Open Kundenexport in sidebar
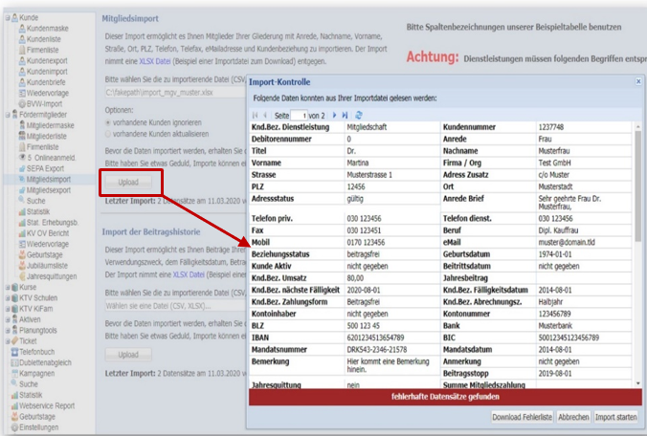The image size is (647, 436). 43,60
